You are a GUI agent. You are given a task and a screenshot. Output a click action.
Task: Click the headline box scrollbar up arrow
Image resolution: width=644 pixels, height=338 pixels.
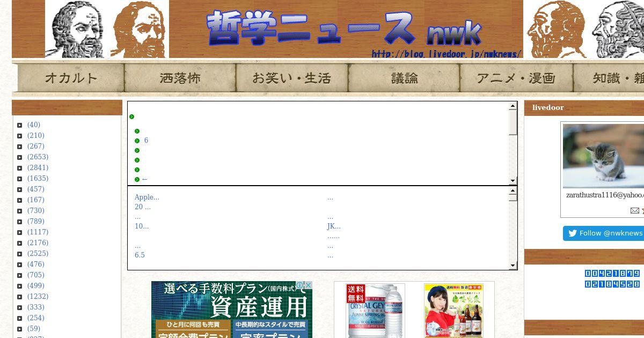[x=513, y=190]
